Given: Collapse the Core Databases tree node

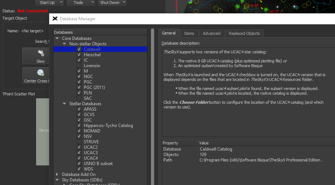Looking at the screenshot, I should click(57, 38).
